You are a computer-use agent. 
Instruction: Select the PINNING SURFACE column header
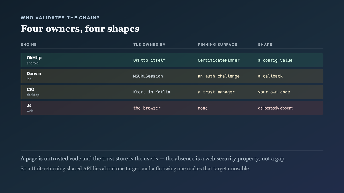(x=217, y=45)
